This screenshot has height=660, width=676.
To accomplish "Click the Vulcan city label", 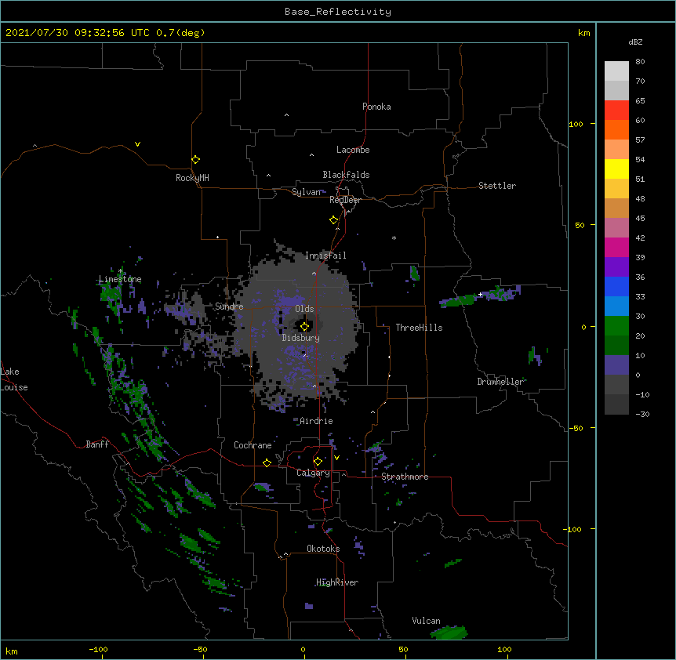I will (x=426, y=621).
